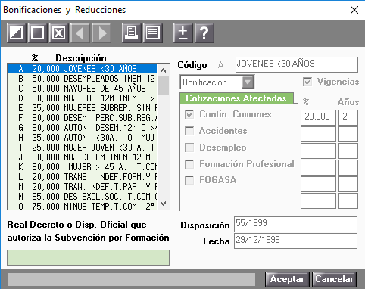
Task: Click the Fecha field 29/12/1999
Action: [x=295, y=241]
